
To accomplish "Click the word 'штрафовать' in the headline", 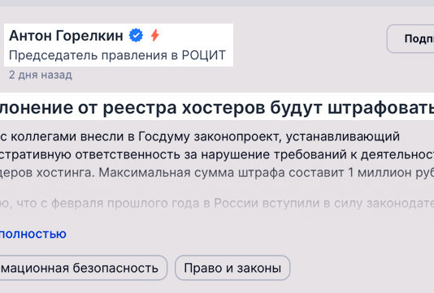I will click(381, 107).
